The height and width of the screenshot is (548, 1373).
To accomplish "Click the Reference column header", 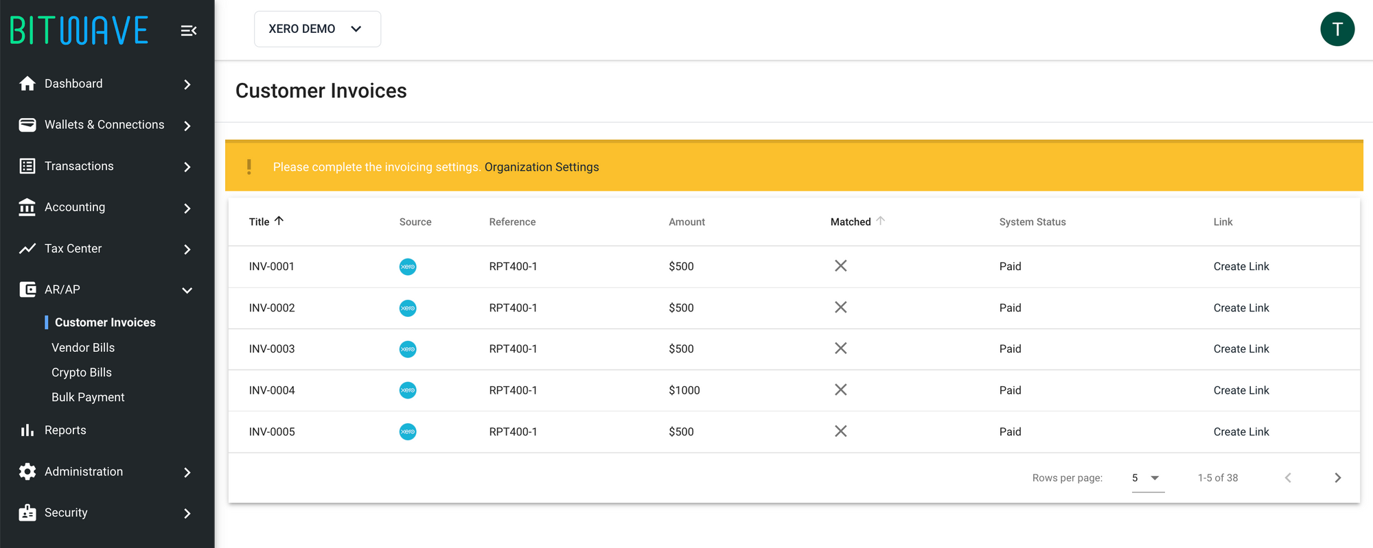I will pos(512,222).
